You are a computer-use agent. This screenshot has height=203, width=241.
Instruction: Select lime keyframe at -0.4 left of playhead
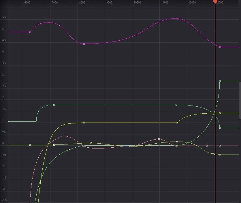(x=214, y=154)
